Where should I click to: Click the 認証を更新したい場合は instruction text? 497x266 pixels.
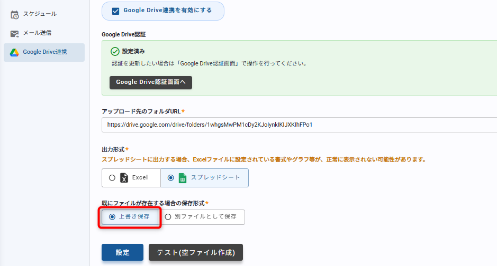click(x=210, y=63)
